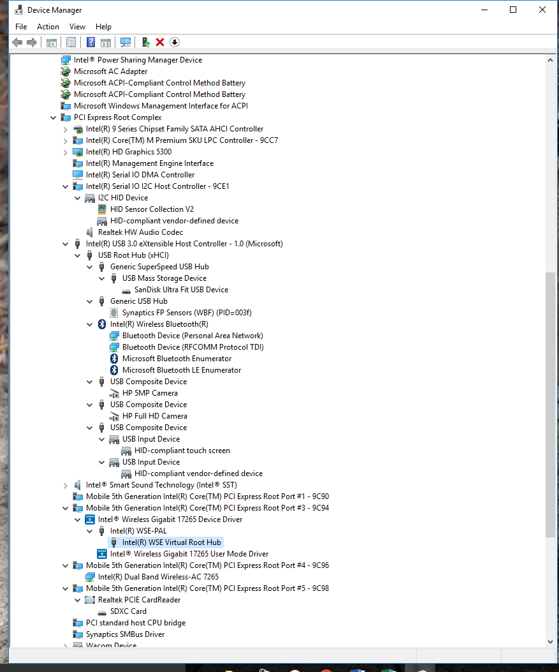
Task: Collapse the Intel(R) WSE-PAL node
Action: [89, 532]
